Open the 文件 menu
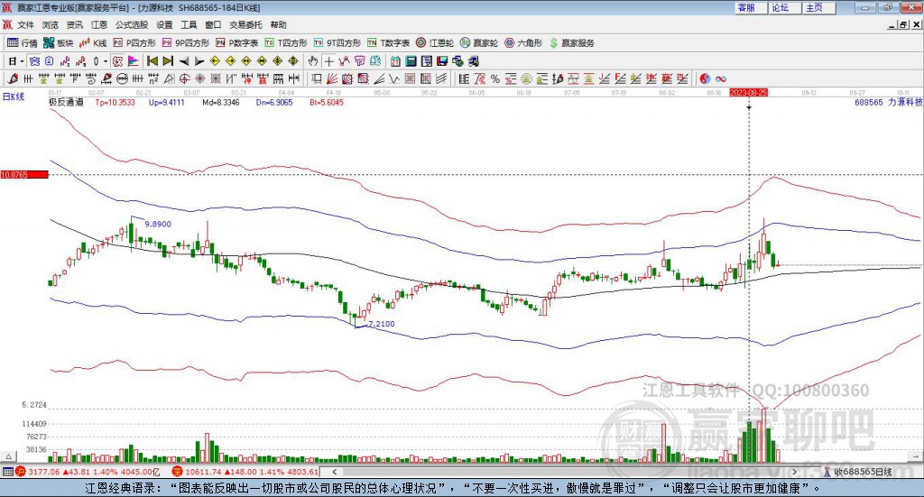Screen dimensions: 924x497 pyautogui.click(x=25, y=24)
